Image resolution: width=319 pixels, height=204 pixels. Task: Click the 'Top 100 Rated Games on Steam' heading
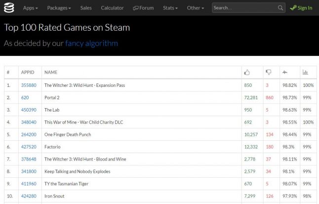tap(67, 28)
